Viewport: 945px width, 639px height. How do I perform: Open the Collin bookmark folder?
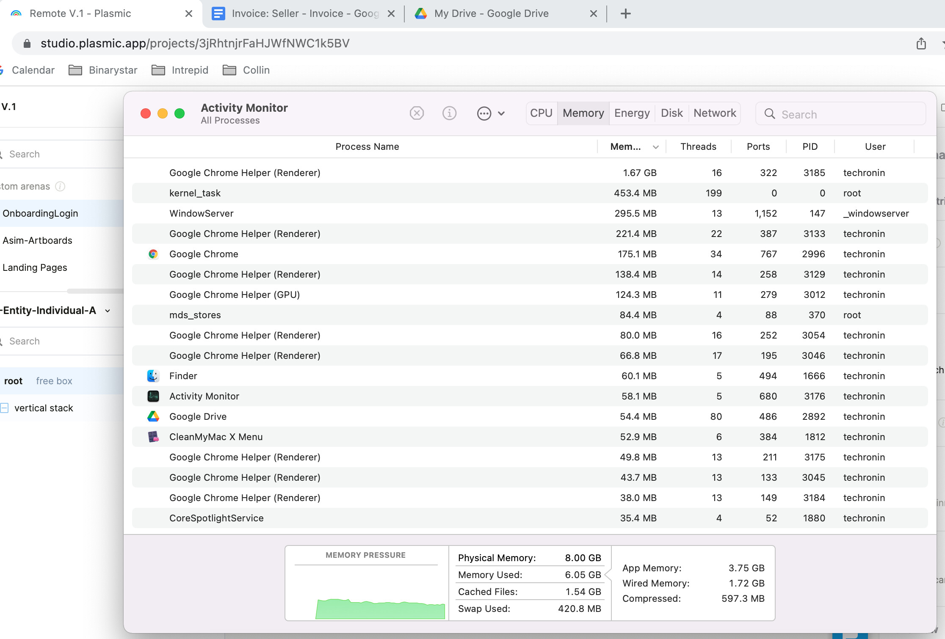(246, 70)
